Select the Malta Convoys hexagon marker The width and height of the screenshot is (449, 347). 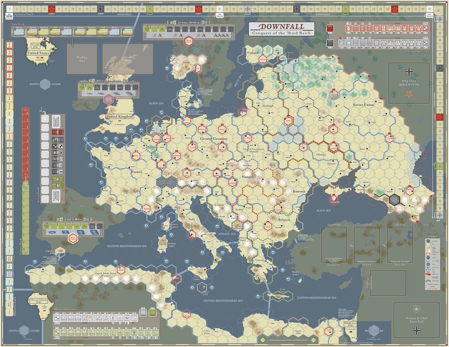point(73,238)
